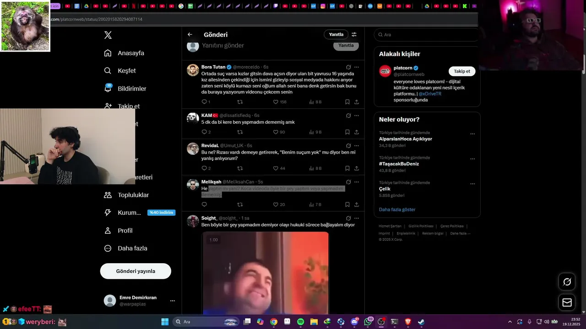Reply to RevidaL's post
Screen dimensions: 586x329
[204, 168]
